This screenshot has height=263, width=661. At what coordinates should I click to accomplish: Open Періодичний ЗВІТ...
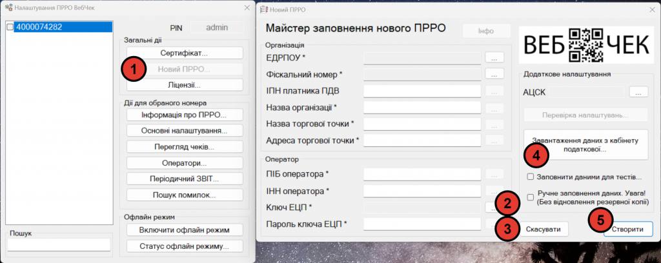185,179
